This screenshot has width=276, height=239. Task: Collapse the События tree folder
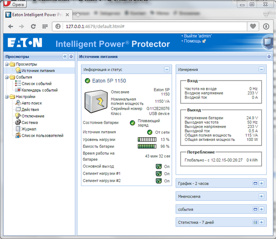pyautogui.click(x=7, y=77)
